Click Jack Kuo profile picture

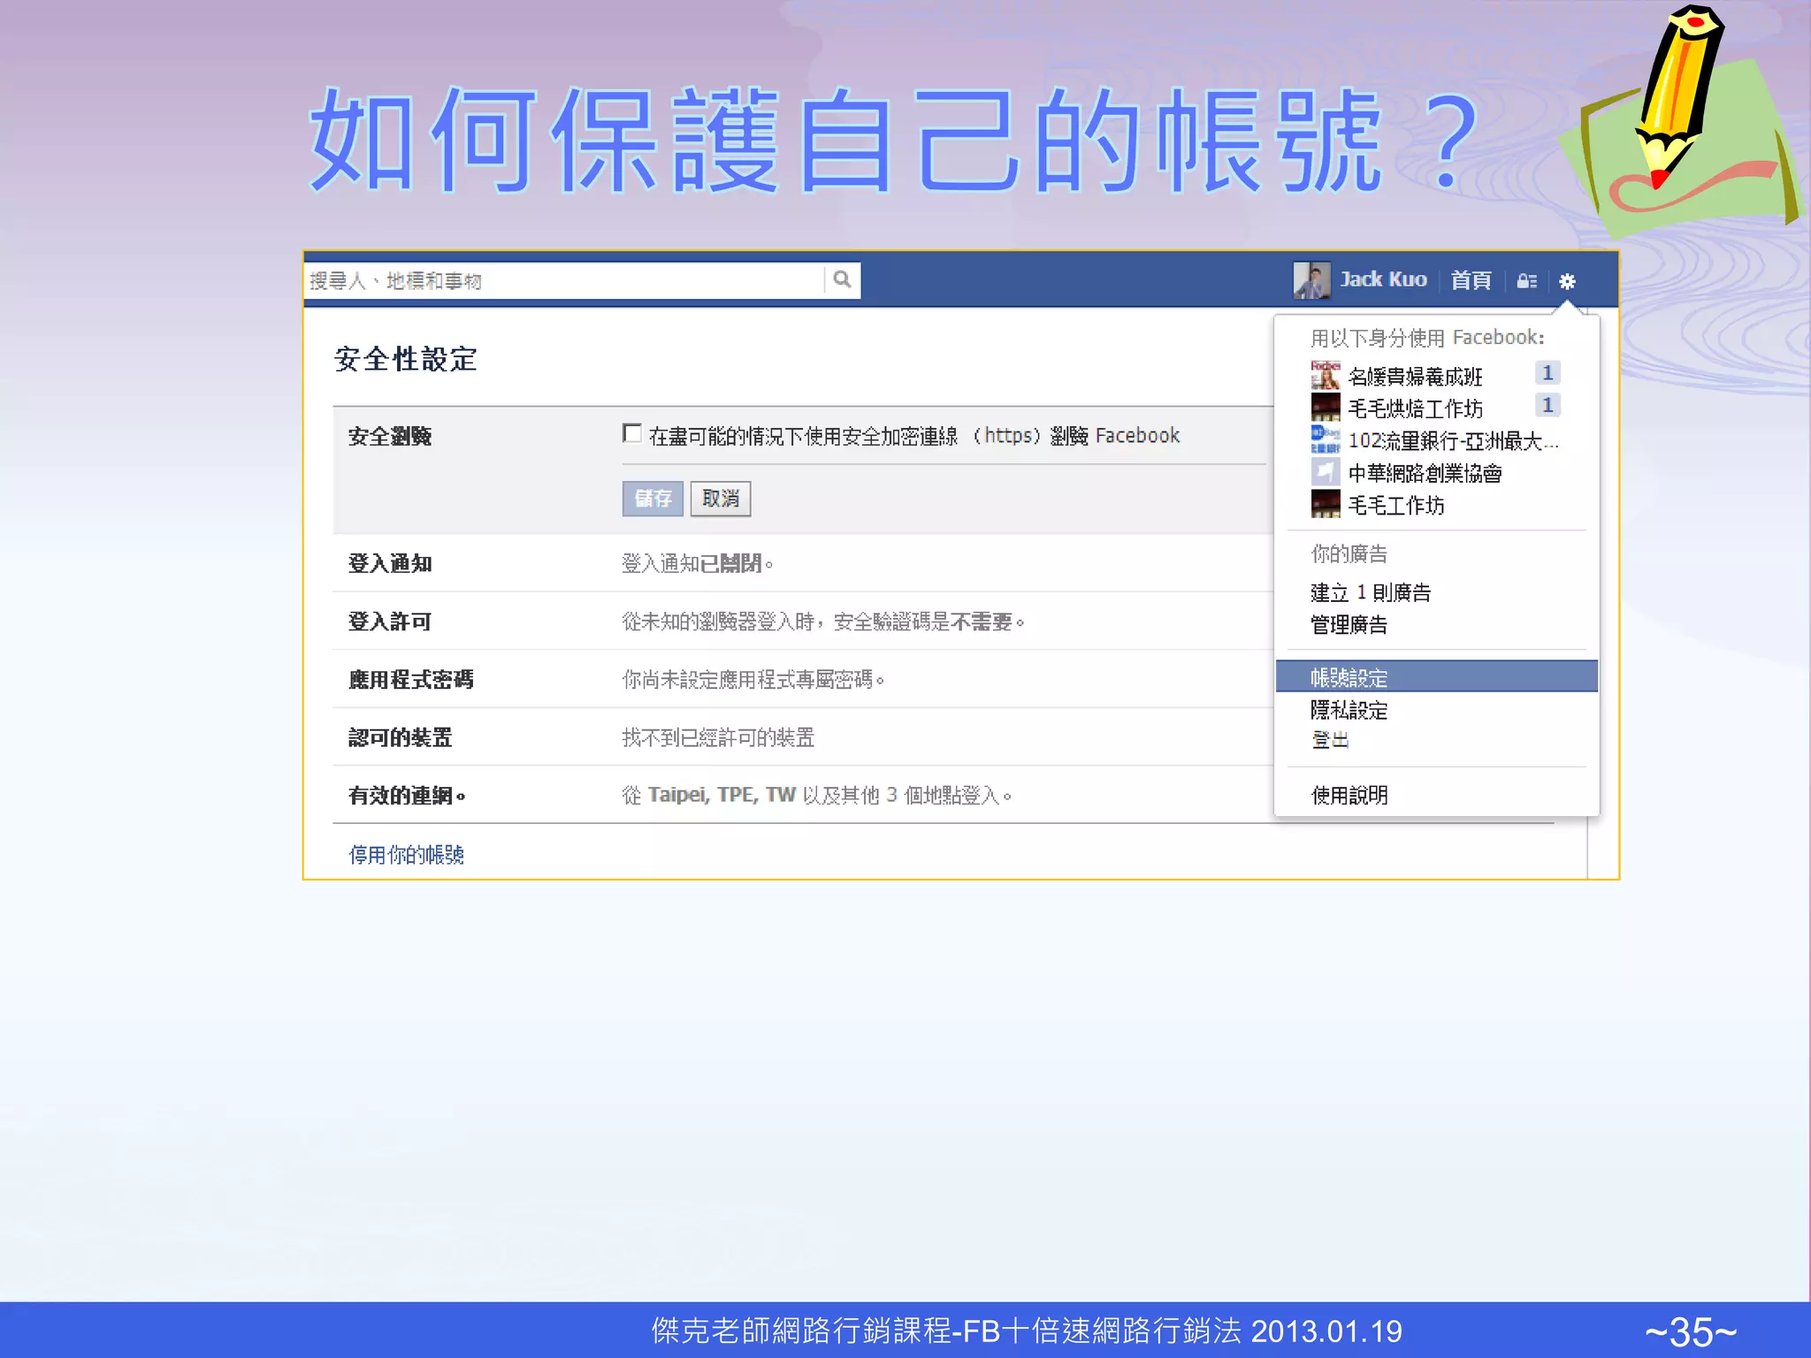click(1311, 280)
